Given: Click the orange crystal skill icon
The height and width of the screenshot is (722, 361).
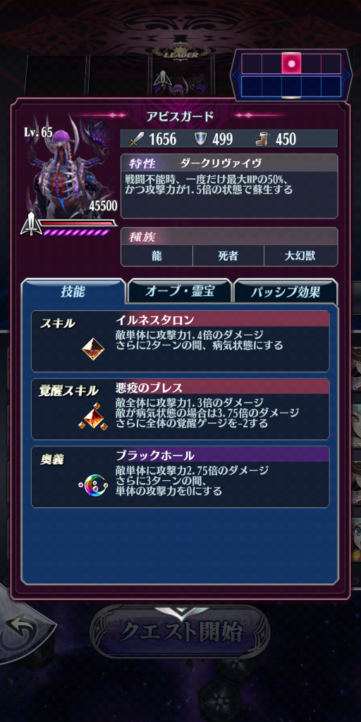Looking at the screenshot, I should [93, 348].
